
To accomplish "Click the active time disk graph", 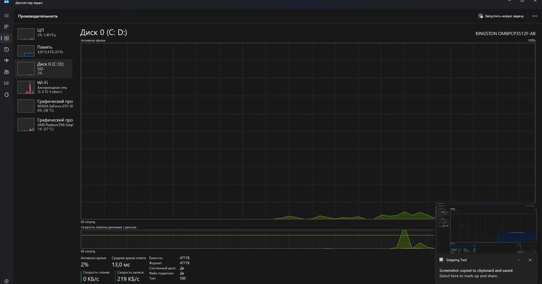I will pos(308,131).
